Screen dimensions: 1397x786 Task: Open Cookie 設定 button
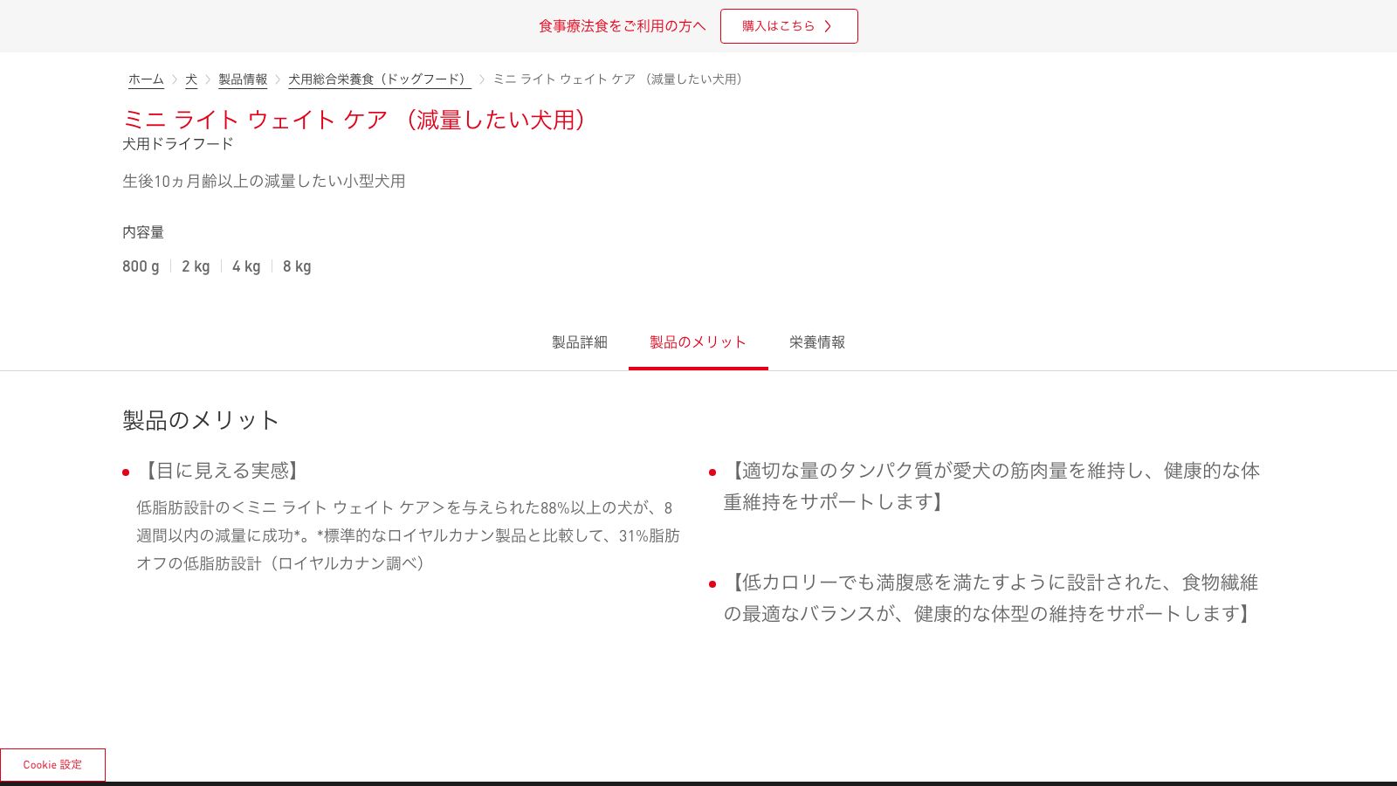pos(52,765)
